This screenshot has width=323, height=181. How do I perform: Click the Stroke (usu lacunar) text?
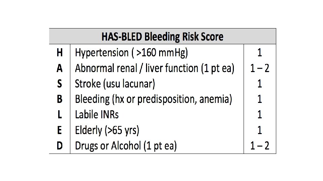pyautogui.click(x=115, y=84)
